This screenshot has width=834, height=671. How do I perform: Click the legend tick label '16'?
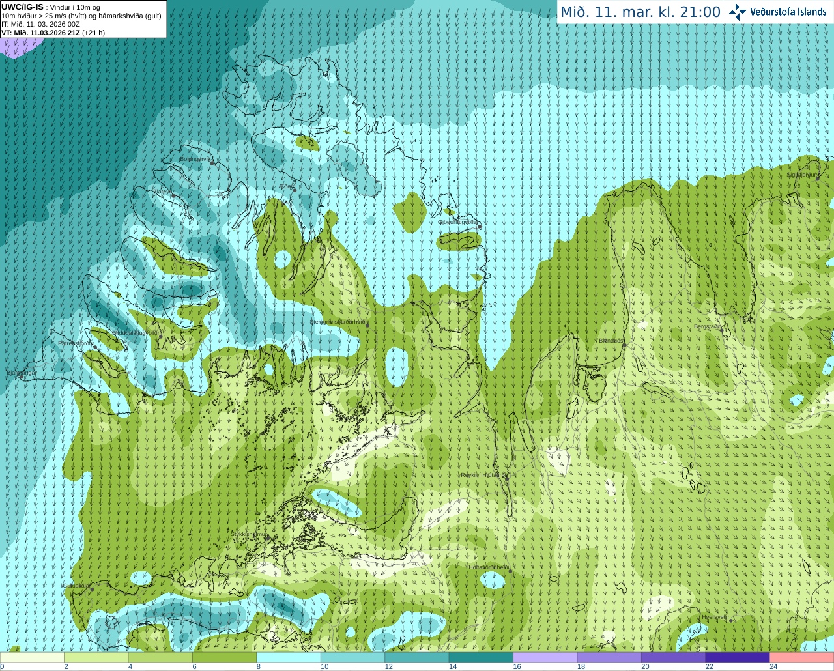517,666
